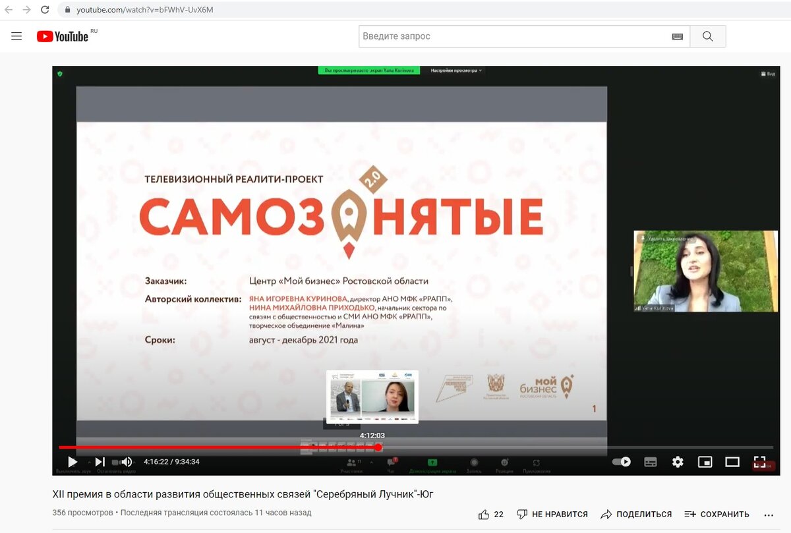Click the green shield icon in the recording
The image size is (791, 533).
pos(60,74)
